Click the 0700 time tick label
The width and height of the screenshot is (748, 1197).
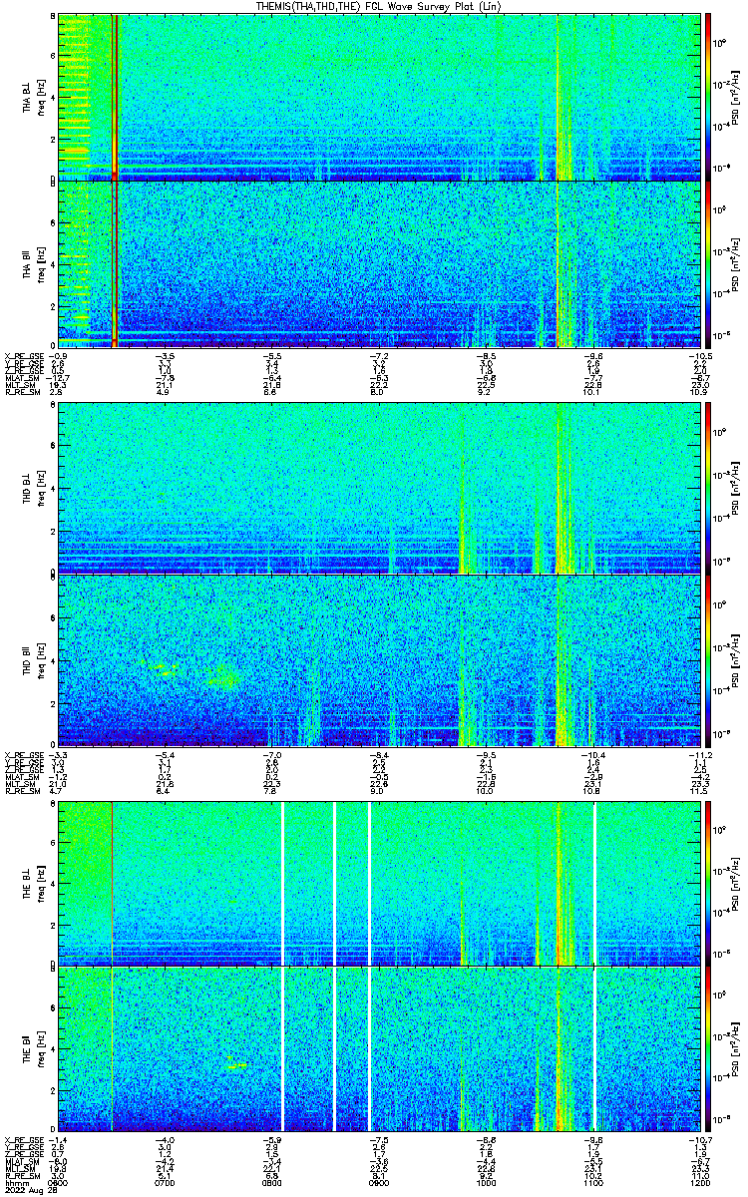166,1182
